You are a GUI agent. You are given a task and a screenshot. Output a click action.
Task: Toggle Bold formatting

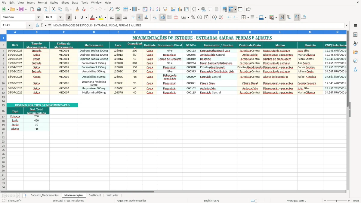click(x=69, y=17)
